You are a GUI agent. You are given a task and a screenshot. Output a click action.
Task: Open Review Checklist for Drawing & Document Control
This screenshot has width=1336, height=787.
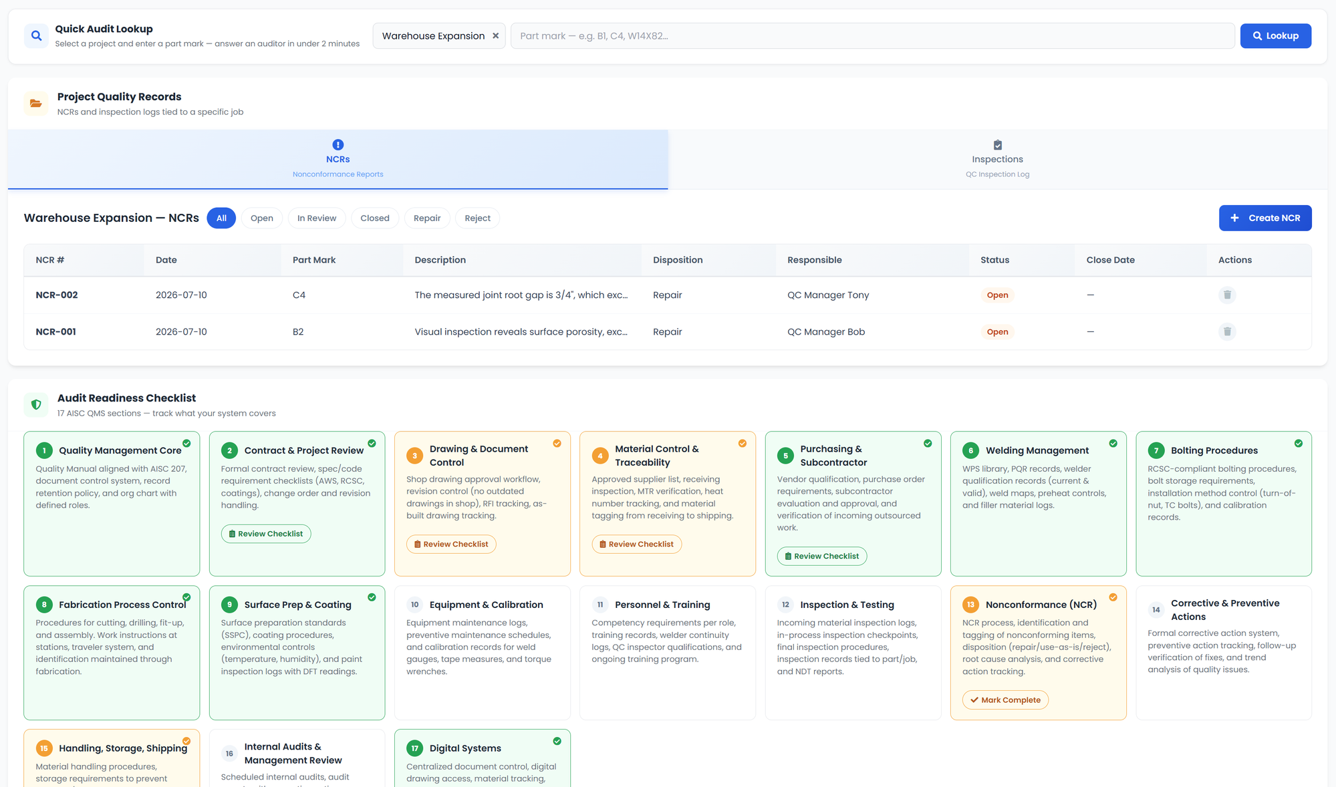tap(451, 544)
